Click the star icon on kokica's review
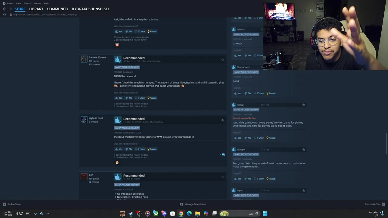388x218 pixels. coord(303,105)
